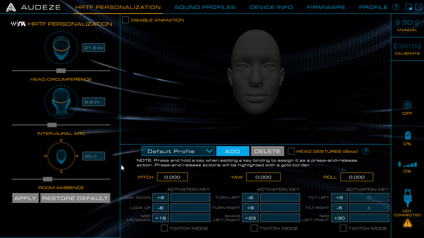The width and height of the screenshot is (424, 238).
Task: Open the Profile tab
Action: (374, 7)
